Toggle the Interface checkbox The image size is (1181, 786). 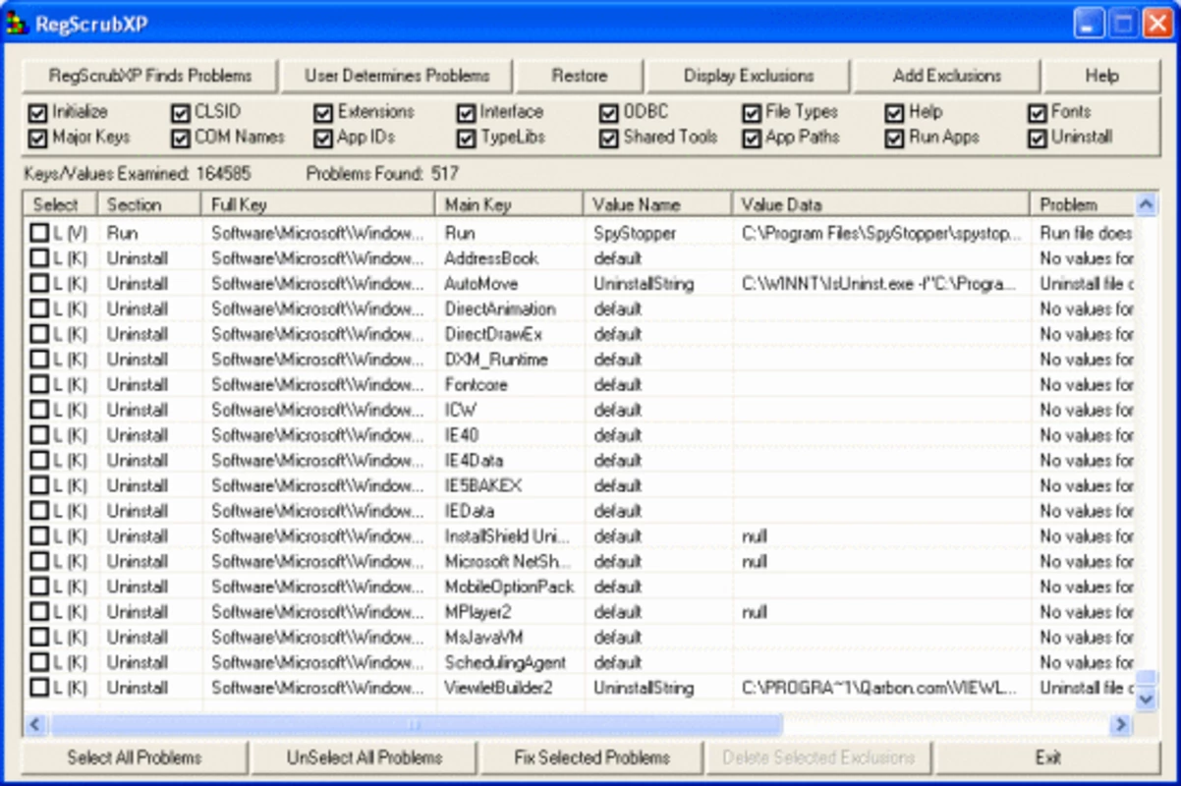[467, 113]
